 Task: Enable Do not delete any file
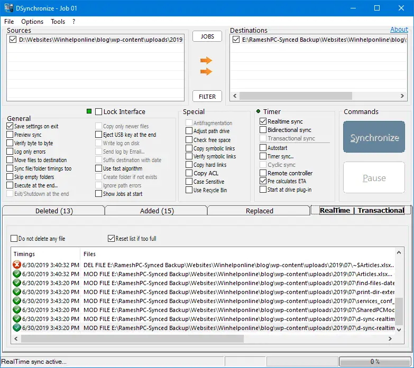coord(14,238)
